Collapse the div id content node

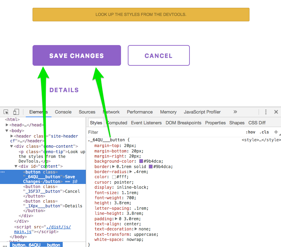(x=16, y=166)
